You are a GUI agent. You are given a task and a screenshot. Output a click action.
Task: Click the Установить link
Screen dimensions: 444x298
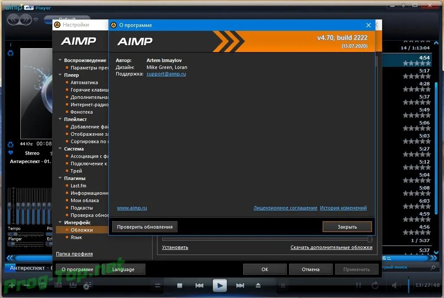tap(175, 247)
